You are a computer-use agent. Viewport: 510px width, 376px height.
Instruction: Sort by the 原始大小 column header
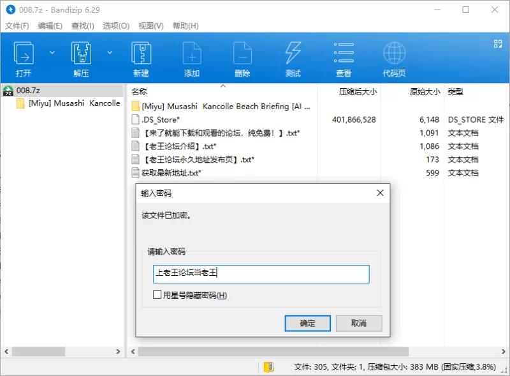click(425, 92)
